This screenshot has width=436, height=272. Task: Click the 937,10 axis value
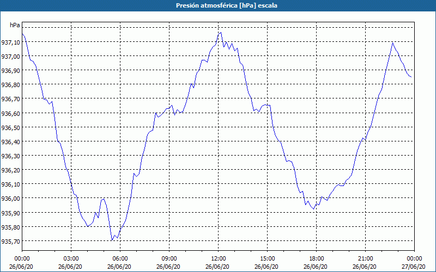pyautogui.click(x=10, y=42)
